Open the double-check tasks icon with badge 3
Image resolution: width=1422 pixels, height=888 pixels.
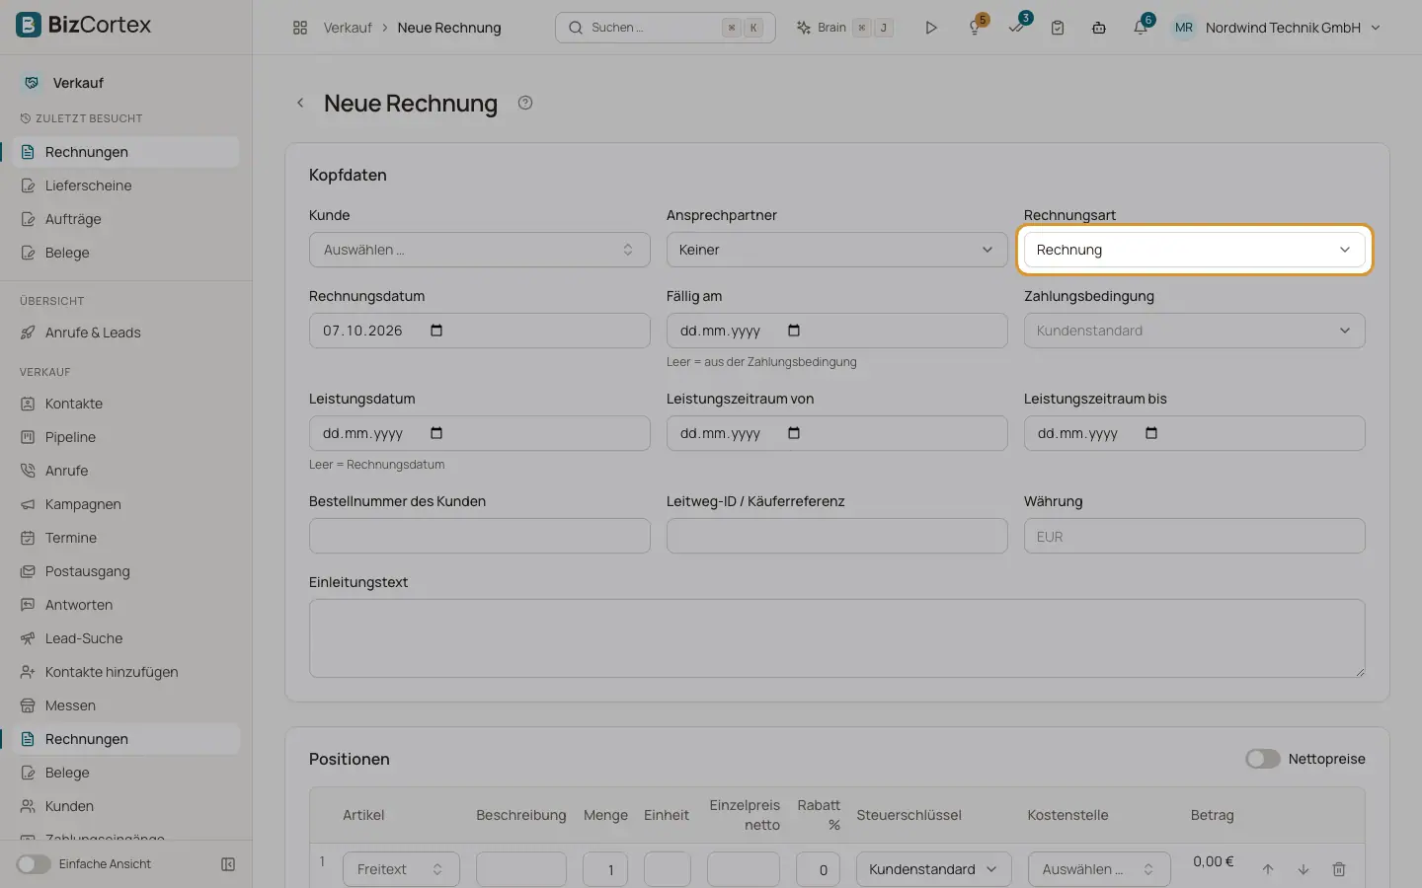1017,28
